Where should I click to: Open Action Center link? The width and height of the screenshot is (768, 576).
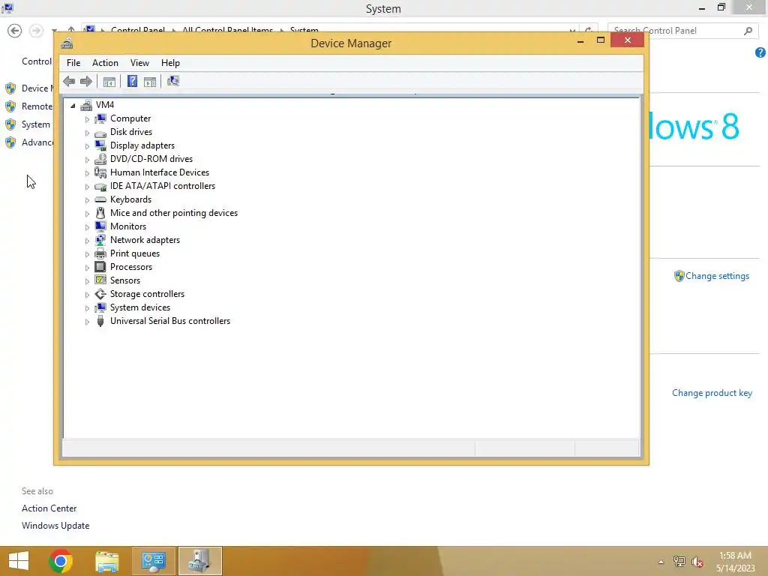point(49,508)
